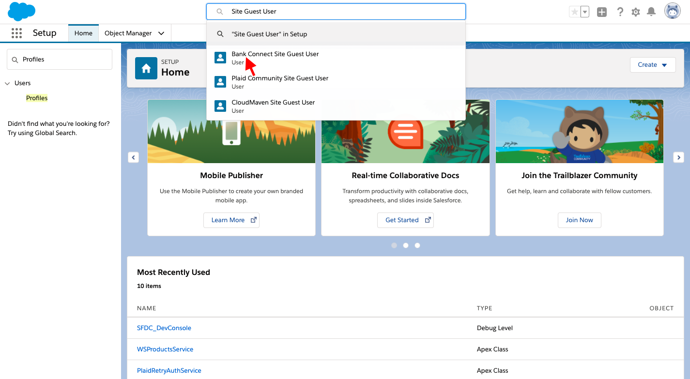This screenshot has width=690, height=379.
Task: Click the Salesforce cloud logo
Action: [x=22, y=12]
